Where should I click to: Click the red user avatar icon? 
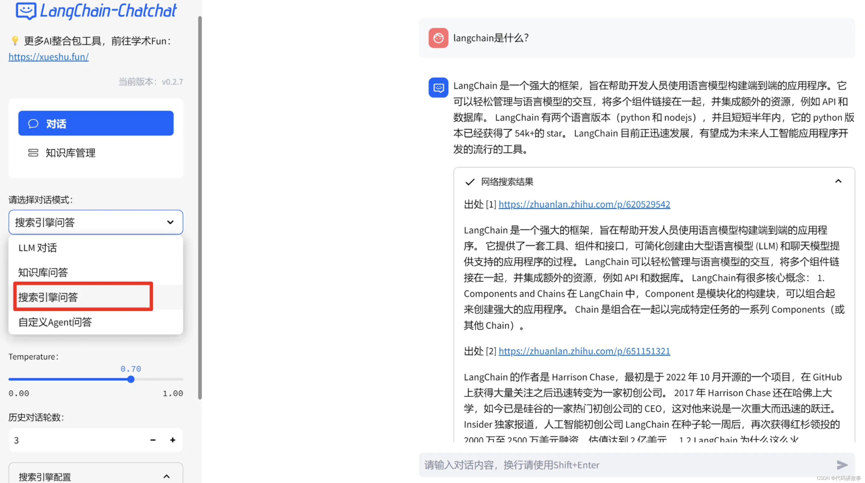[438, 38]
